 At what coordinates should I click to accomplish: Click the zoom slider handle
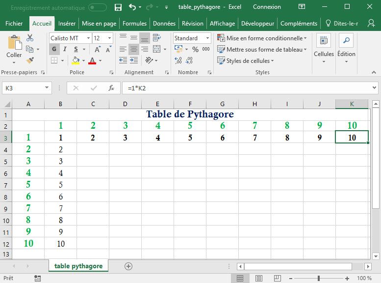[319, 278]
